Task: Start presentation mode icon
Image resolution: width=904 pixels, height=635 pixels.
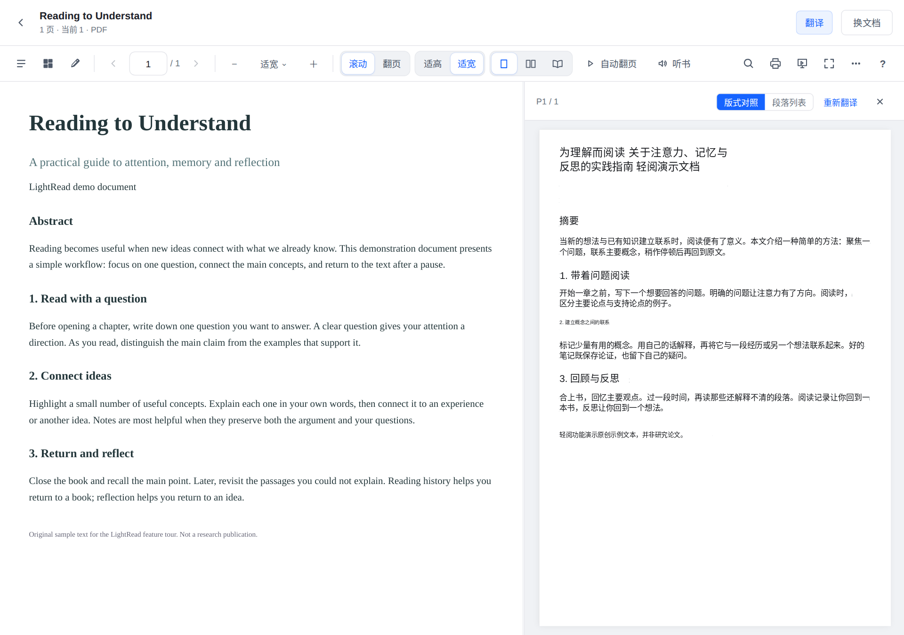Action: coord(802,63)
